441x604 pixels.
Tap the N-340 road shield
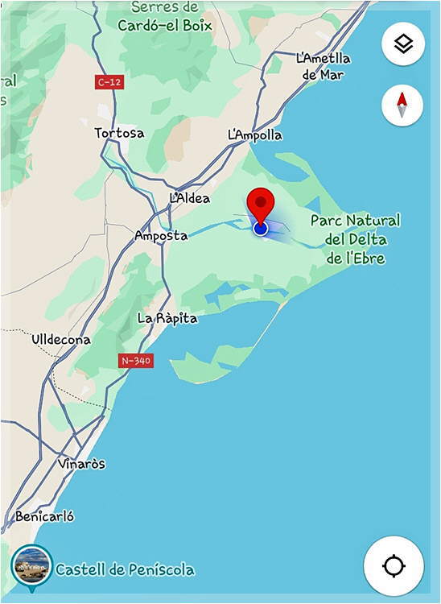click(x=136, y=361)
